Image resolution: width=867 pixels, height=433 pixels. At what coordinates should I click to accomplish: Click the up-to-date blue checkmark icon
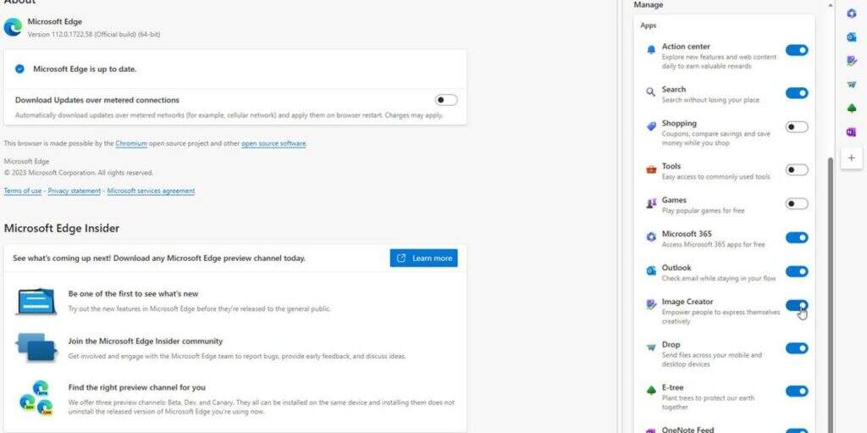click(20, 69)
